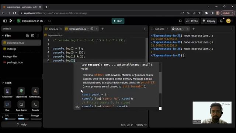Screen dimensions: 236x133
Task: Open the Console tool icon
Action: tap(35, 106)
